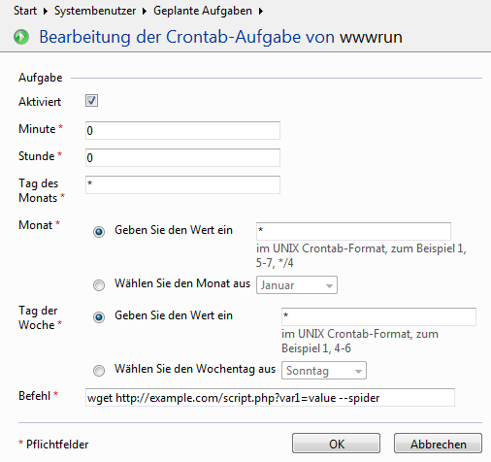Screen dimensions: 491x462
Task: Click the 'Pflichtfelder' note text
Action: coord(57,445)
